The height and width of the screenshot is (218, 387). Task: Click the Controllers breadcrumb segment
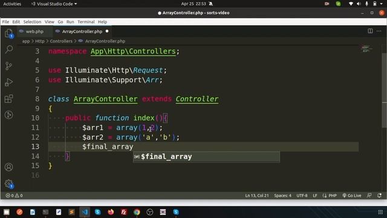(61, 41)
